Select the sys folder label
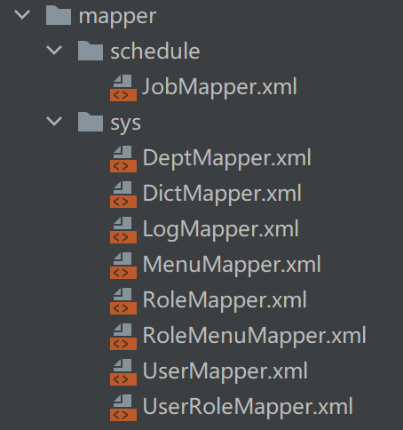This screenshot has height=430, width=403. point(126,123)
